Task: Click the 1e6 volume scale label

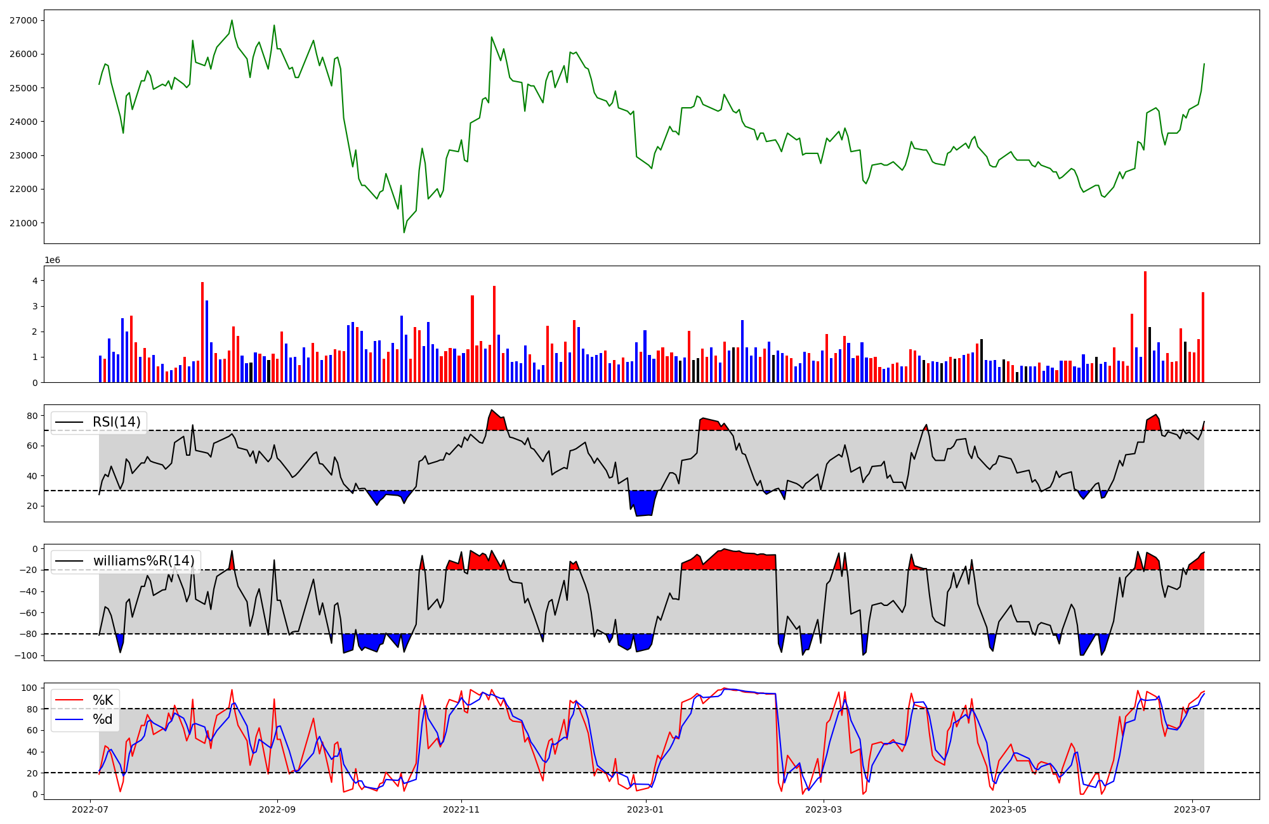Action: coord(52,261)
